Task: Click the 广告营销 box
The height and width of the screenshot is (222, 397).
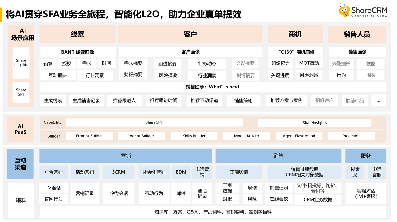Action: tap(54, 172)
